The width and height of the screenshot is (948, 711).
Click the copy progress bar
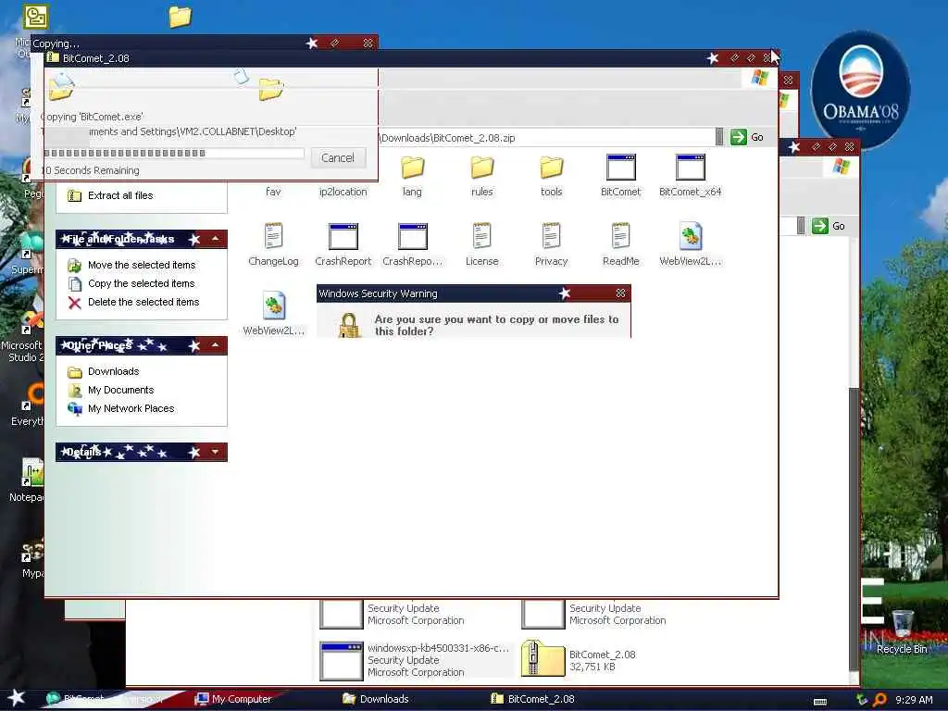coord(173,154)
